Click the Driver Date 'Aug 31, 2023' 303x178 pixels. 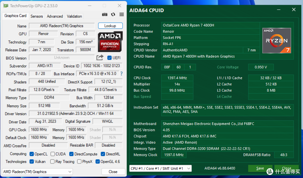point(45,122)
